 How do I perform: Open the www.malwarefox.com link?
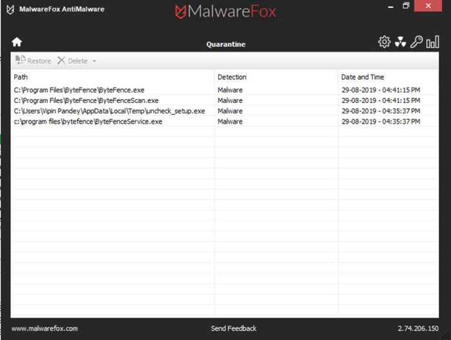tap(44, 328)
